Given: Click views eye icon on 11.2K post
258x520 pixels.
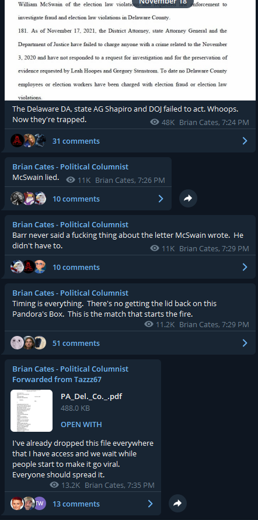Looking at the screenshot, I should click(x=149, y=324).
